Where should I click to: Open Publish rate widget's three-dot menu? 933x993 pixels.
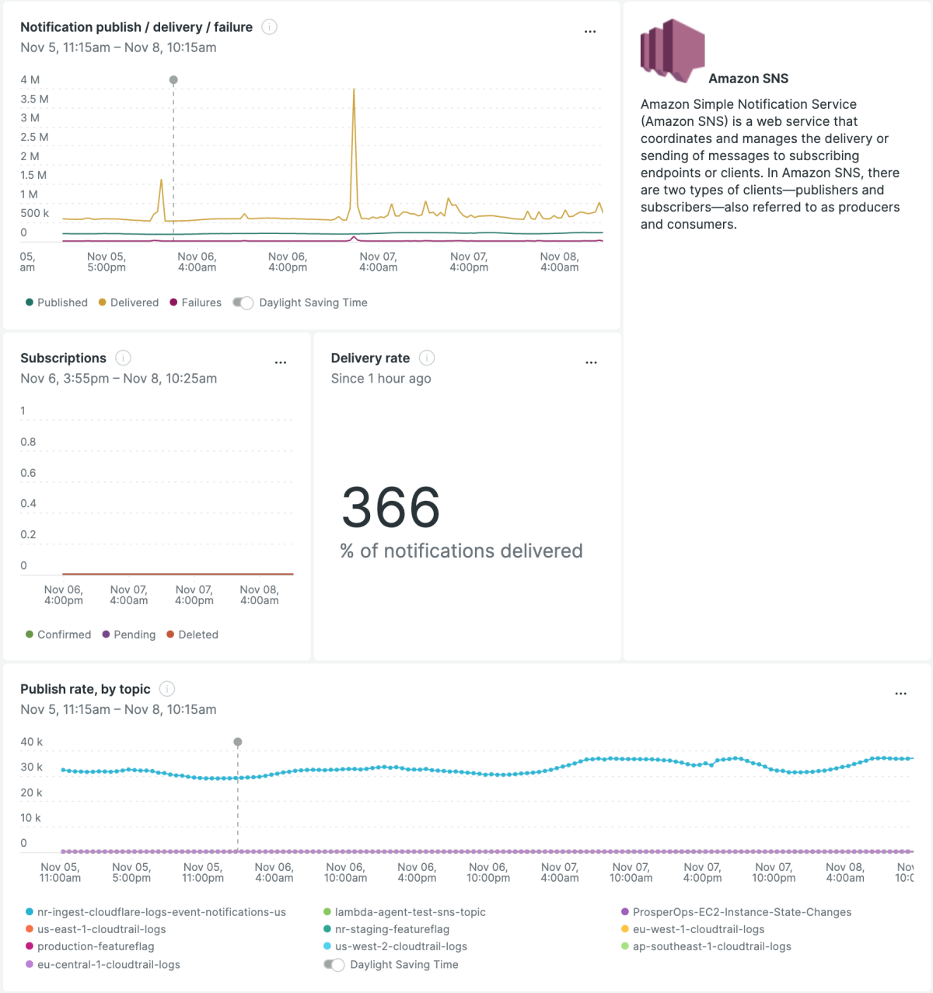click(900, 694)
